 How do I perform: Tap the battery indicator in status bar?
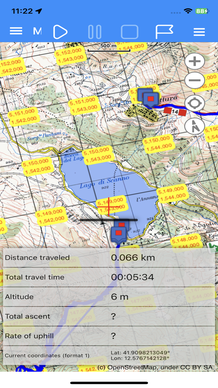tap(201, 11)
